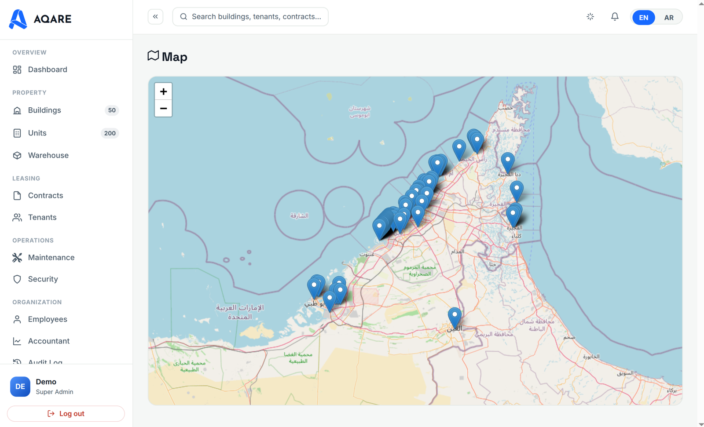Open notifications bell
This screenshot has height=427, width=704.
coord(615,17)
